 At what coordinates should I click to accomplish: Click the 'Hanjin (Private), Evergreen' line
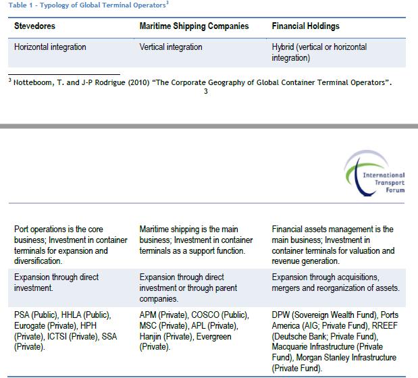click(185, 336)
